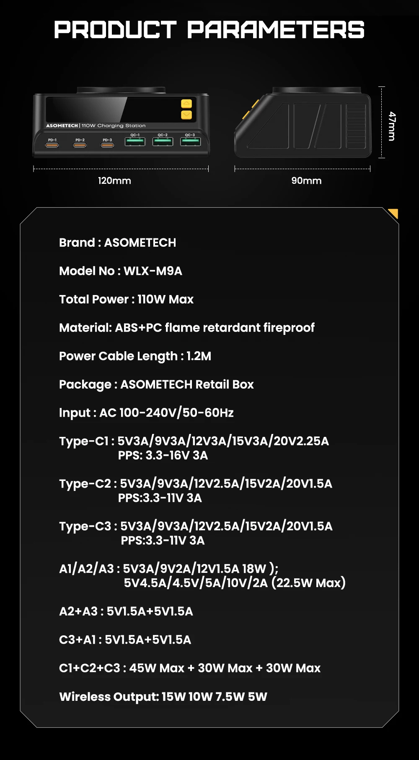Click the PRODUCT PARAMETERS heading
Screen dimensions: 419x760
pyautogui.click(x=209, y=30)
